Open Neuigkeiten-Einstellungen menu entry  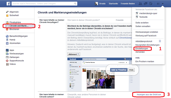tap(147, 45)
